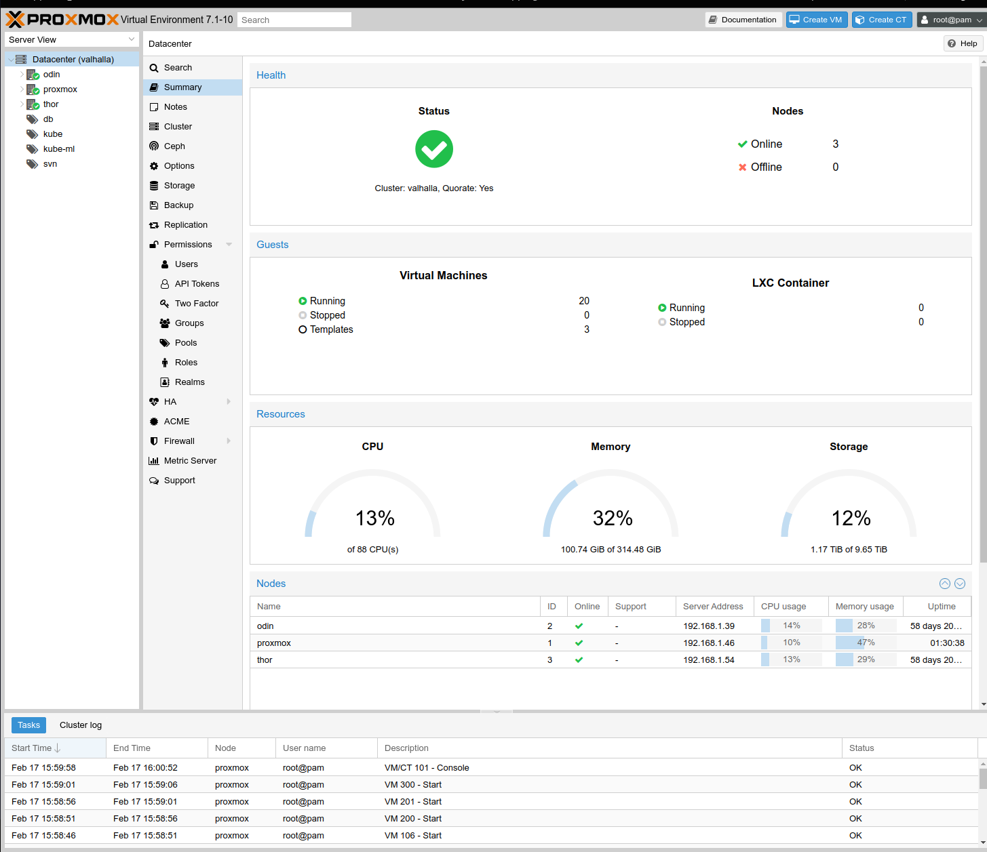Collapse the Permissions submenu arrow
Screen dimensions: 987x852
pos(229,245)
